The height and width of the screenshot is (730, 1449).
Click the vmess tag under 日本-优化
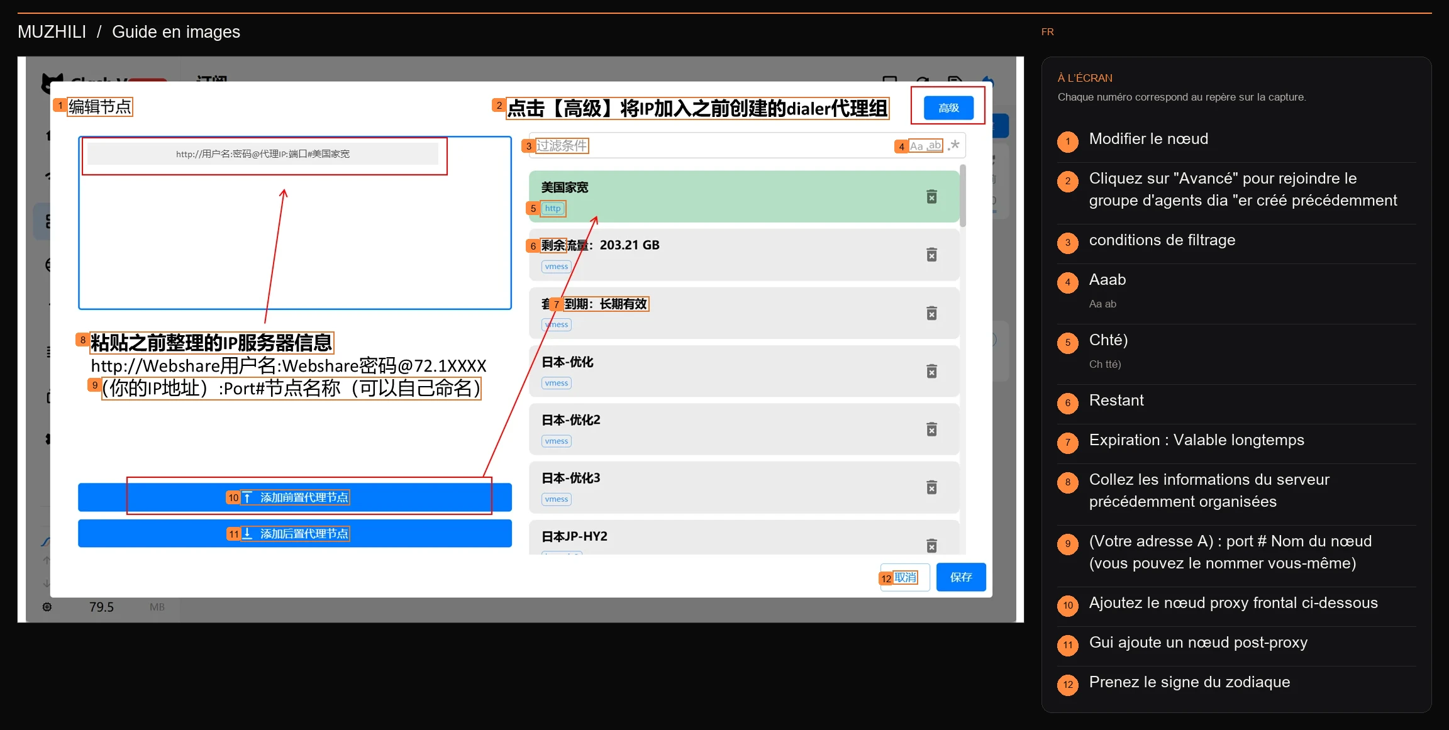[557, 383]
